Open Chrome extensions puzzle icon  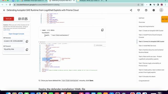[150, 5]
